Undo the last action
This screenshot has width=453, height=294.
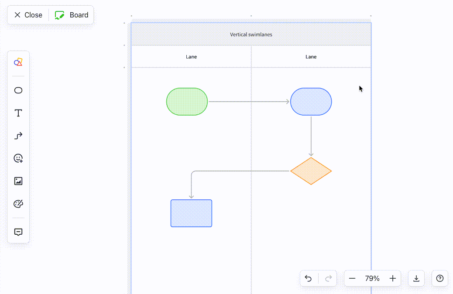tap(309, 278)
